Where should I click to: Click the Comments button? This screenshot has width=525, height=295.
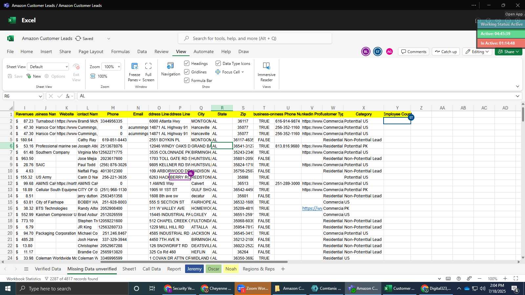[414, 51]
